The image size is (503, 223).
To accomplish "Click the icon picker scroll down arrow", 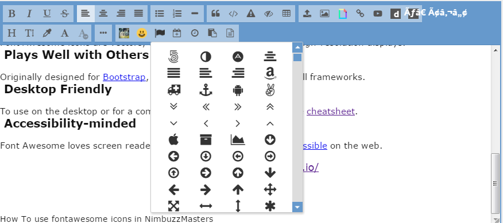I will [297, 207].
